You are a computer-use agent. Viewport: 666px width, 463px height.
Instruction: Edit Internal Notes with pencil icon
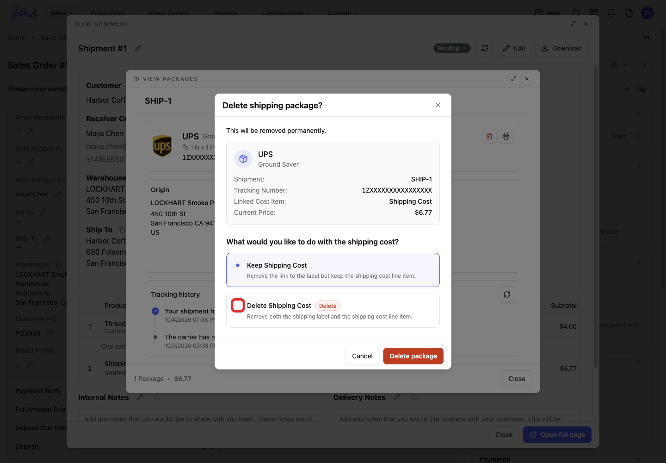[140, 397]
